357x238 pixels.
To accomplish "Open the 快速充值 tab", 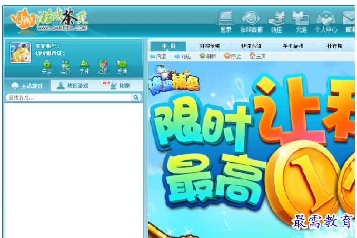I will [251, 46].
